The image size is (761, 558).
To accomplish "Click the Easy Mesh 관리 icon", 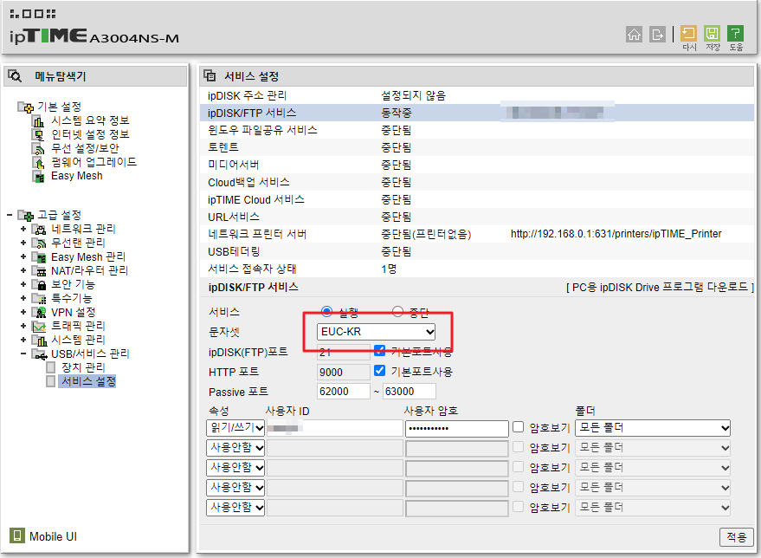I will pos(39,256).
